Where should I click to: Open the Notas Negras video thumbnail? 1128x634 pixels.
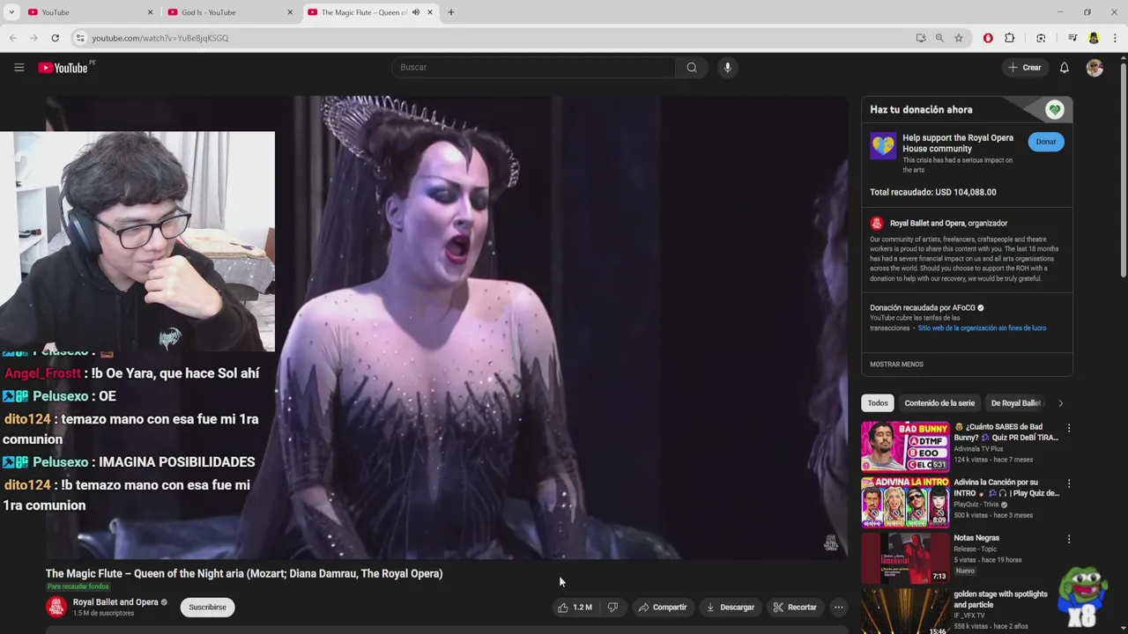(905, 557)
